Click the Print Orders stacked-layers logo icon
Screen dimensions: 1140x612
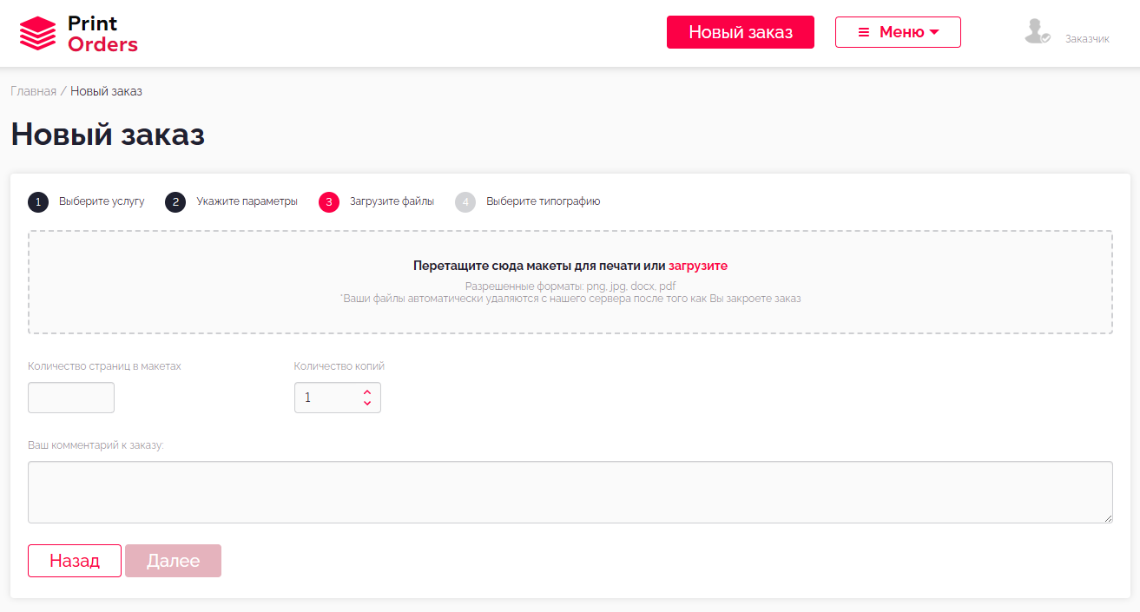(x=37, y=34)
